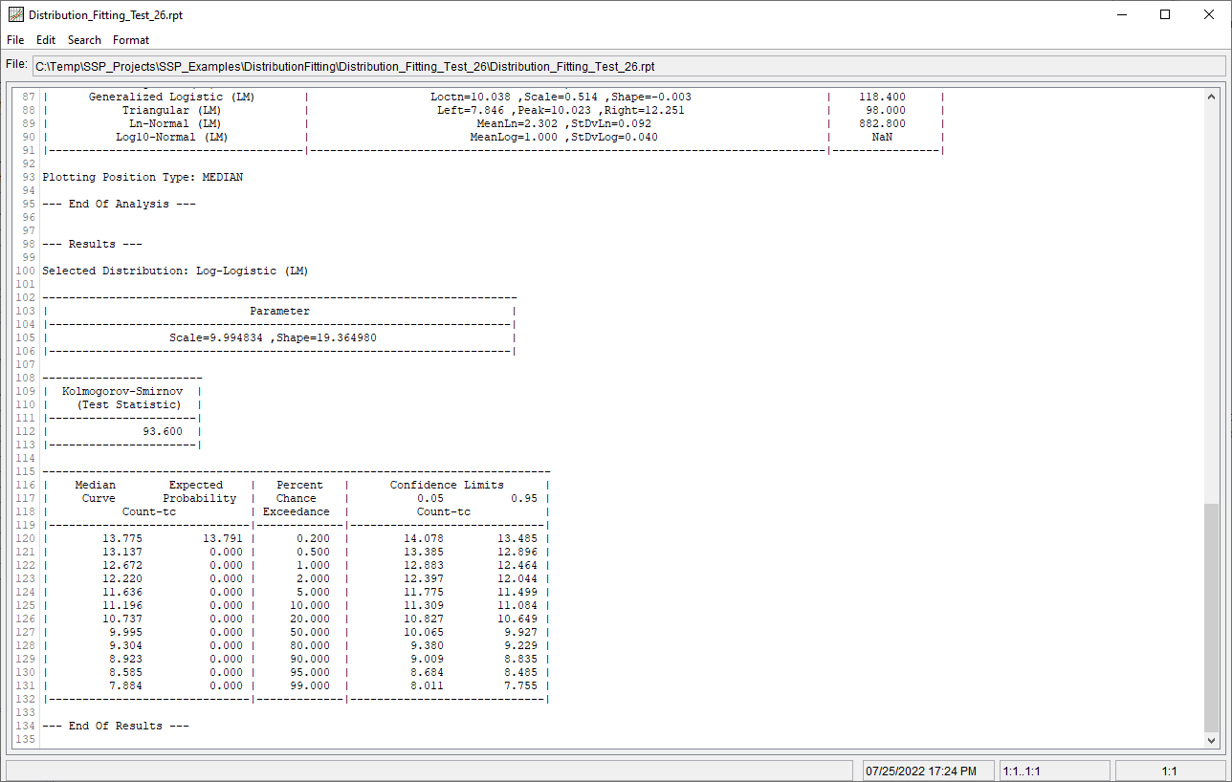This screenshot has height=782, width=1232.
Task: Click the 882.800 value
Action: [x=883, y=123]
